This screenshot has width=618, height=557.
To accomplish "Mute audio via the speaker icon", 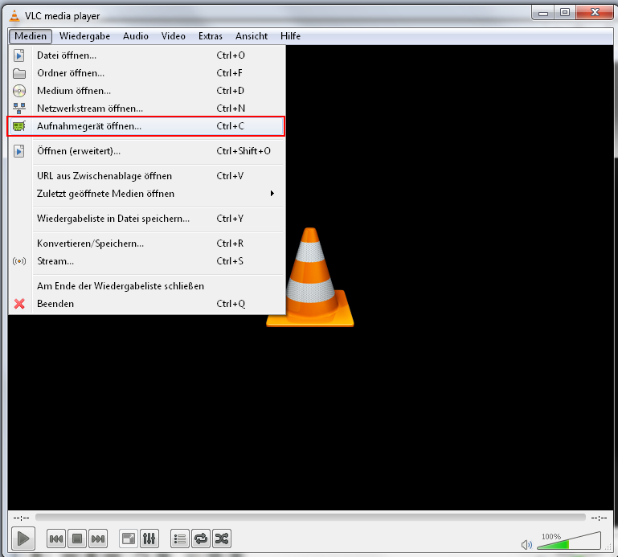I will point(526,545).
